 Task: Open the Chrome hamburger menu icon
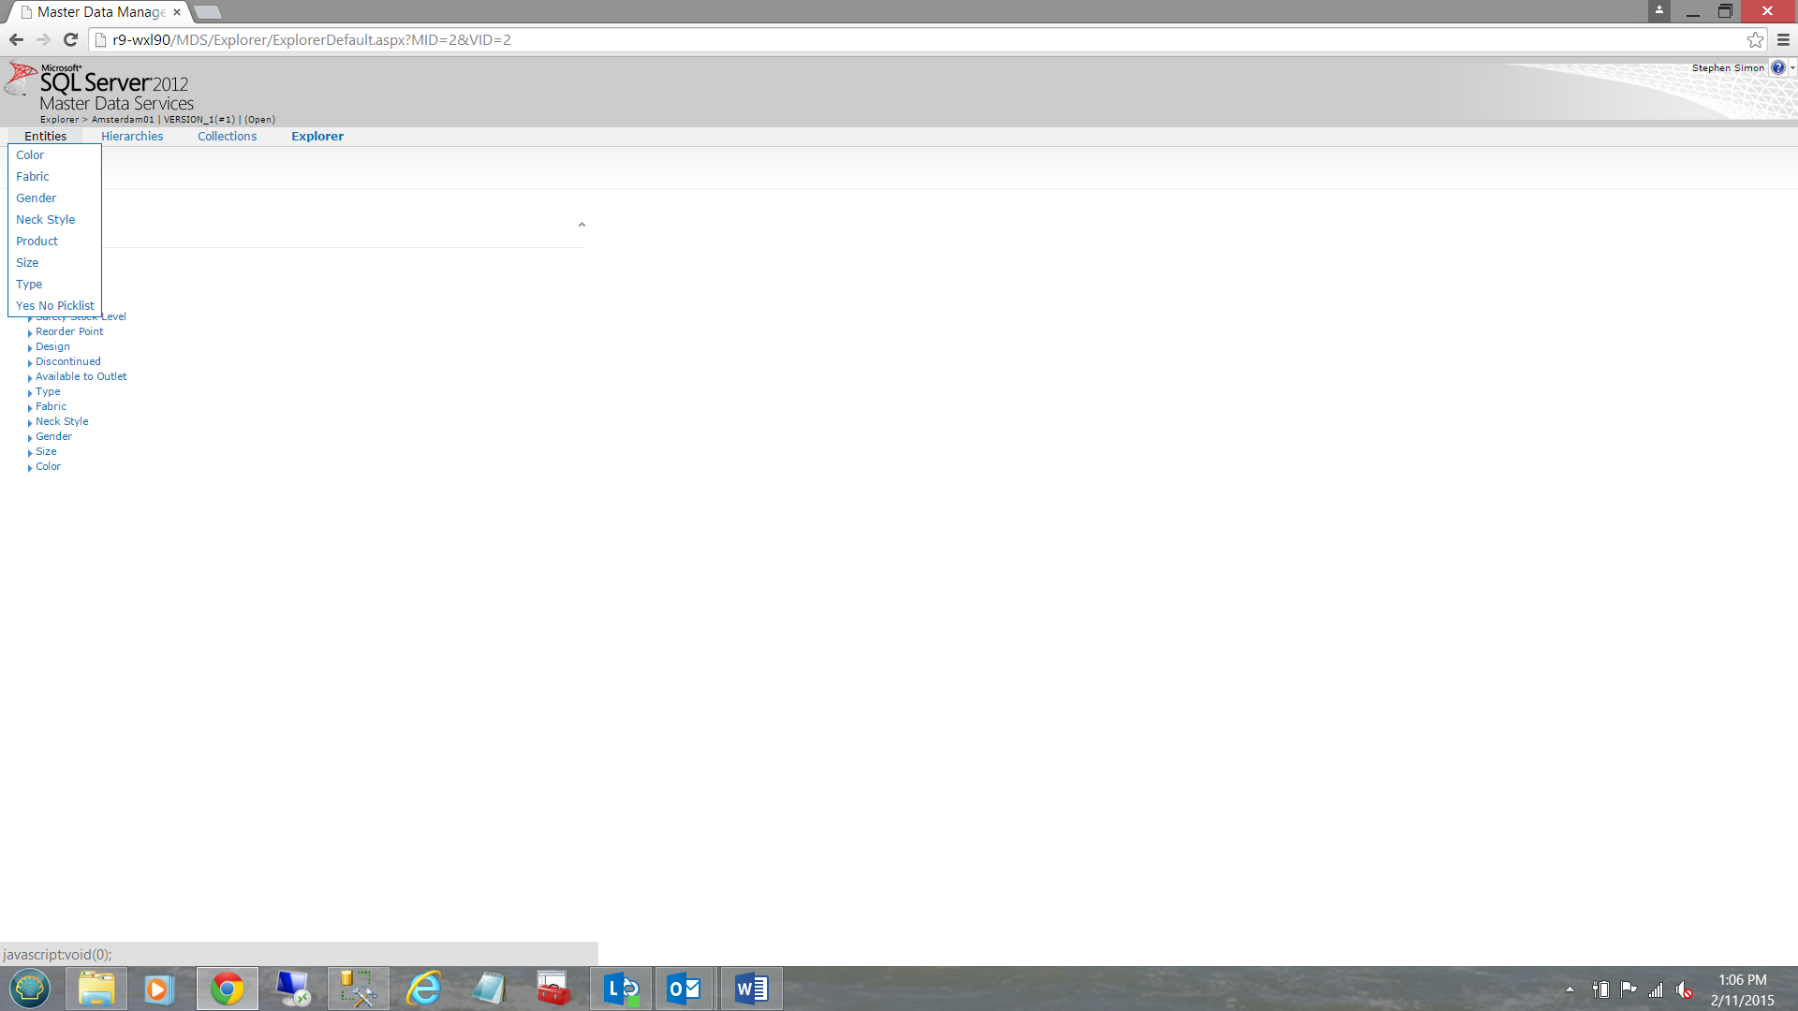[1783, 39]
